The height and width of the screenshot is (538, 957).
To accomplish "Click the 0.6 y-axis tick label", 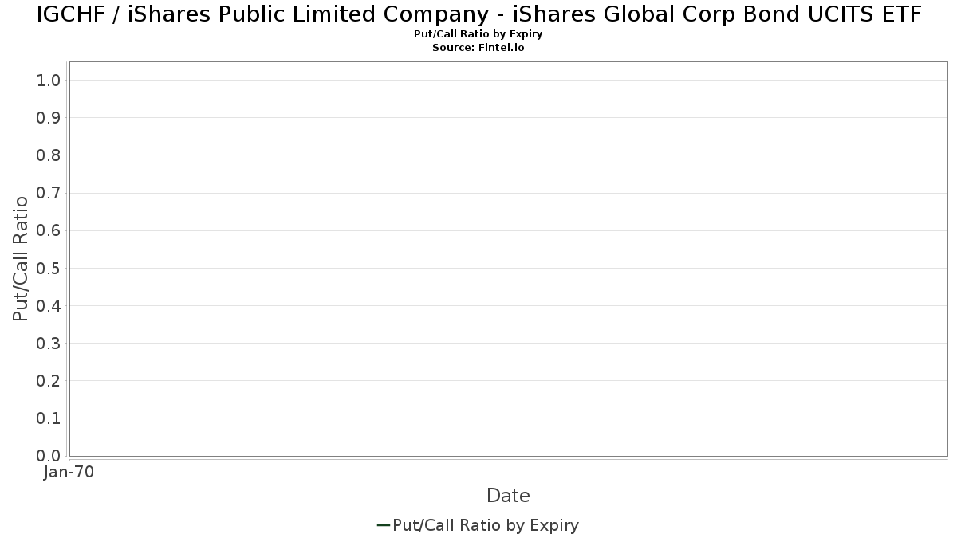I will point(49,230).
